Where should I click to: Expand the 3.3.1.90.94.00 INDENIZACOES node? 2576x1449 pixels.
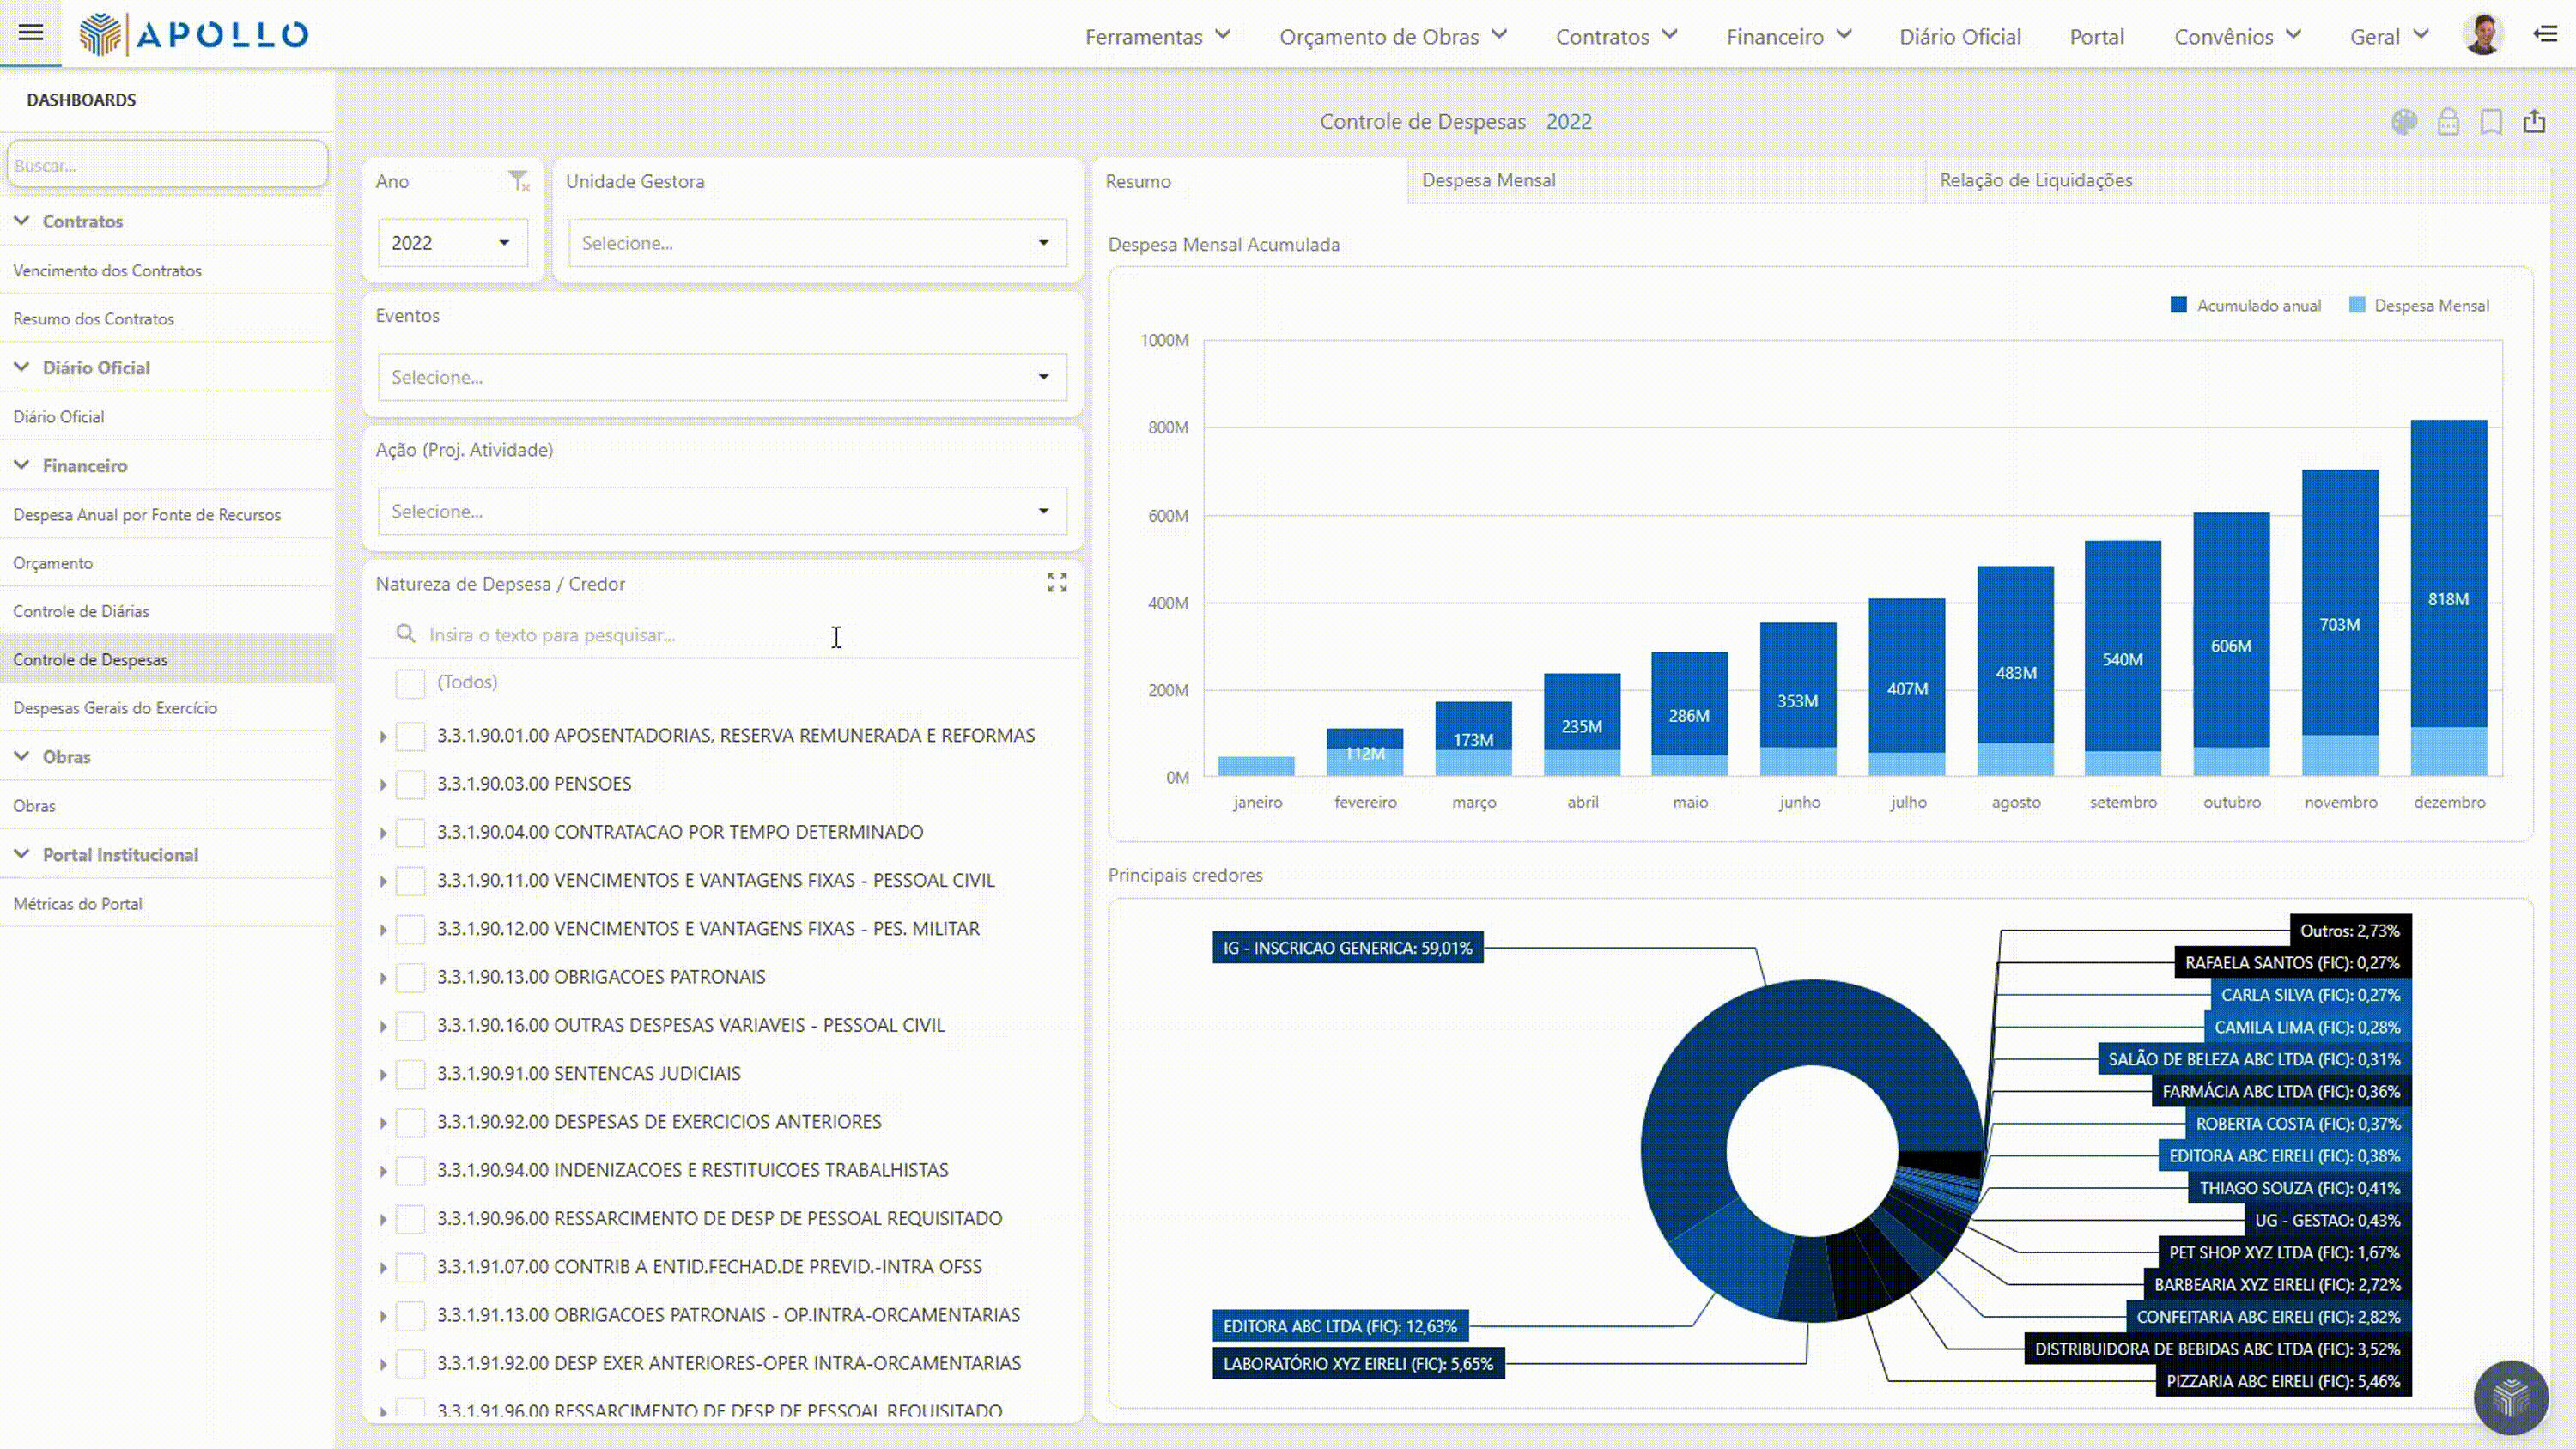coord(383,1171)
